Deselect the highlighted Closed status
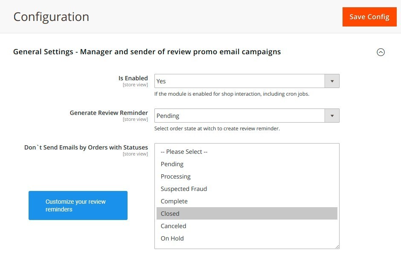This screenshot has width=401, height=264. pos(247,213)
